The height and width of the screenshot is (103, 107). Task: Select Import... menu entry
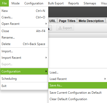pos(24,51)
